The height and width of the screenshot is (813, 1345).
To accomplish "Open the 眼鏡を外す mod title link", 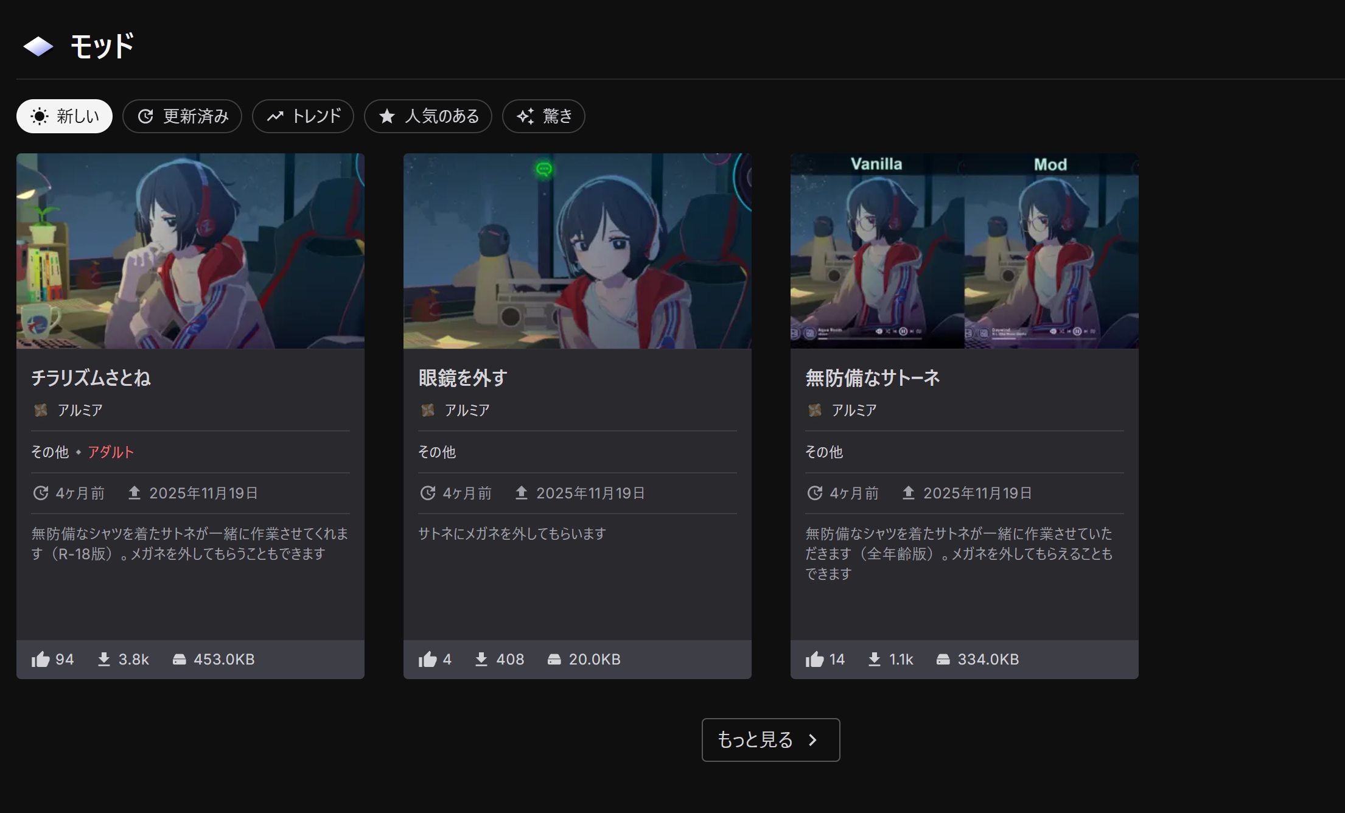I will click(463, 378).
